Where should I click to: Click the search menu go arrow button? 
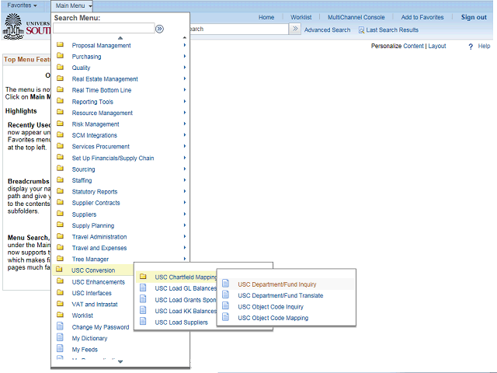tap(159, 29)
